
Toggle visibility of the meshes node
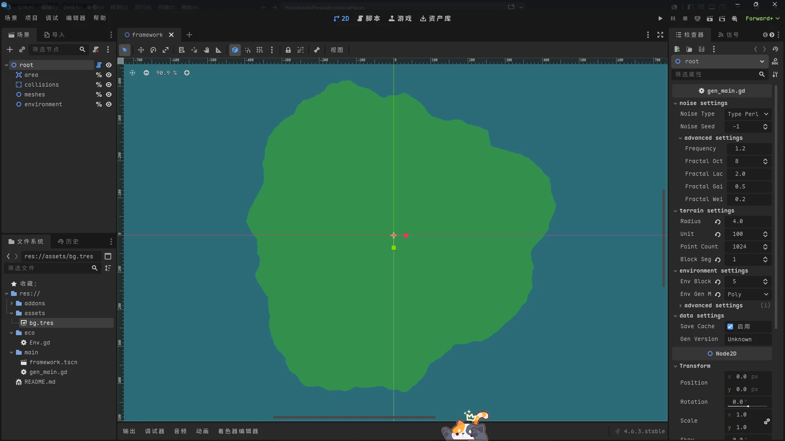tap(109, 94)
